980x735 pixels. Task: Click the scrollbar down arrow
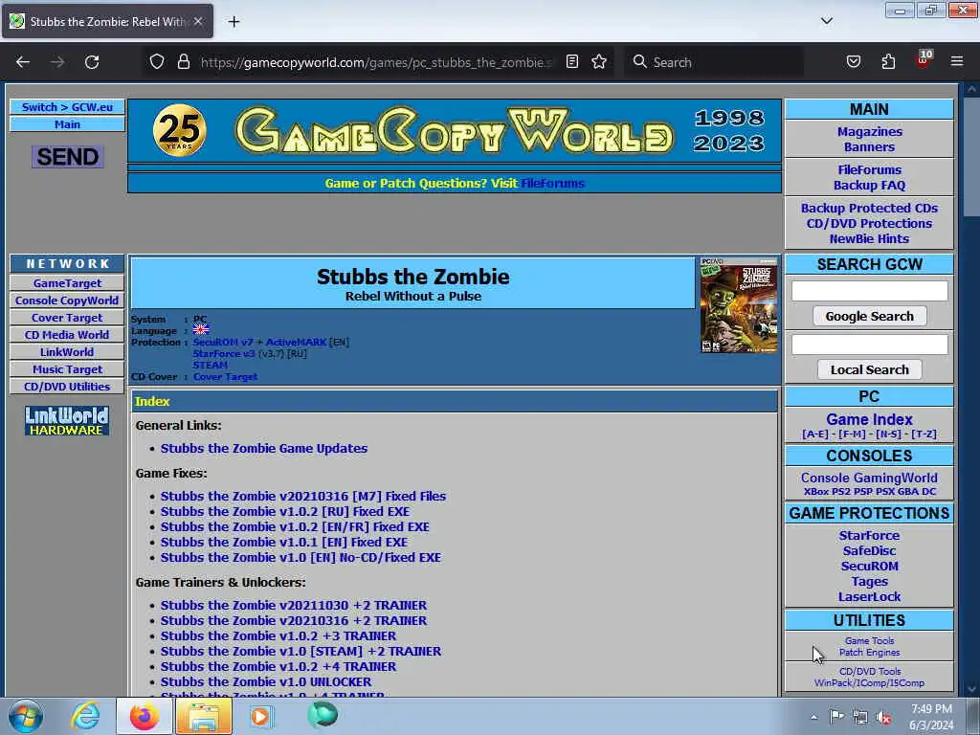(971, 689)
